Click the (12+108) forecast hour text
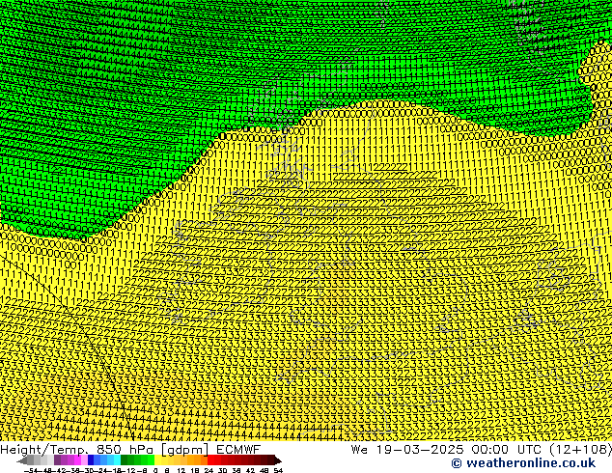Viewport: 612px width, 473px height. tap(580, 450)
